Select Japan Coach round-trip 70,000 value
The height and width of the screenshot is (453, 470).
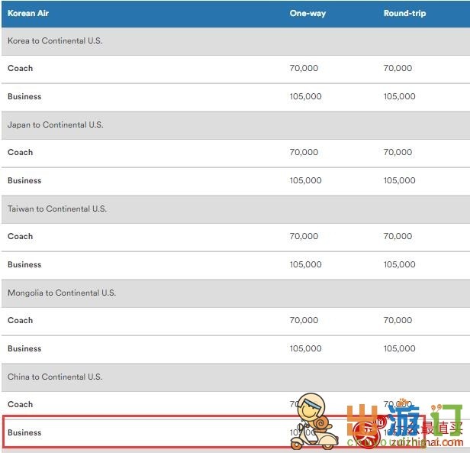(398, 152)
